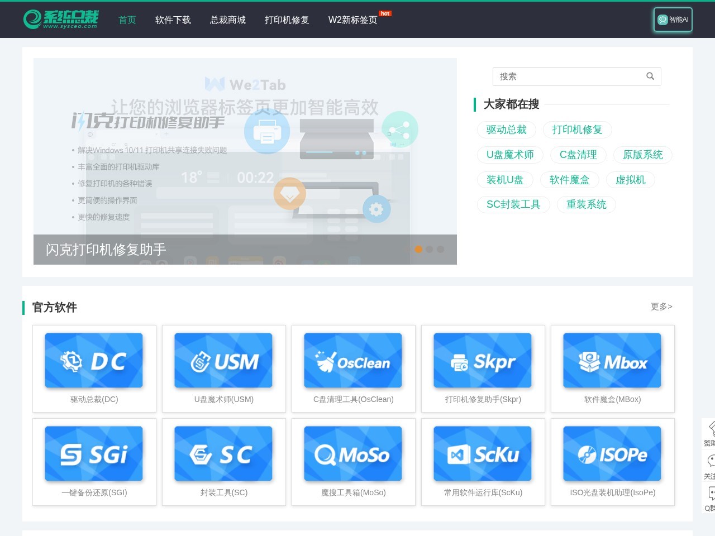This screenshot has width=715, height=536.
Task: Select the 打印机修复 hot search tag
Action: pyautogui.click(x=578, y=130)
